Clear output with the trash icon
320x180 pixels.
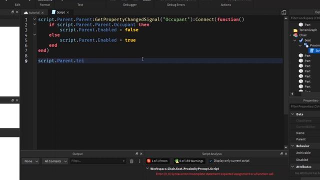(131, 161)
